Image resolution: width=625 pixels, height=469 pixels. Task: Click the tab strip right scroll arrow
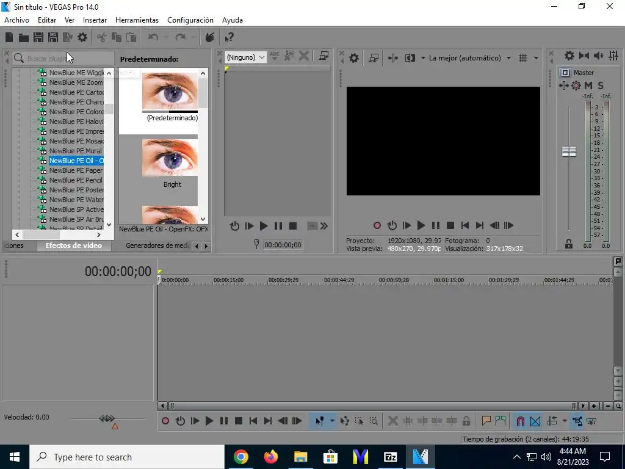coord(206,247)
